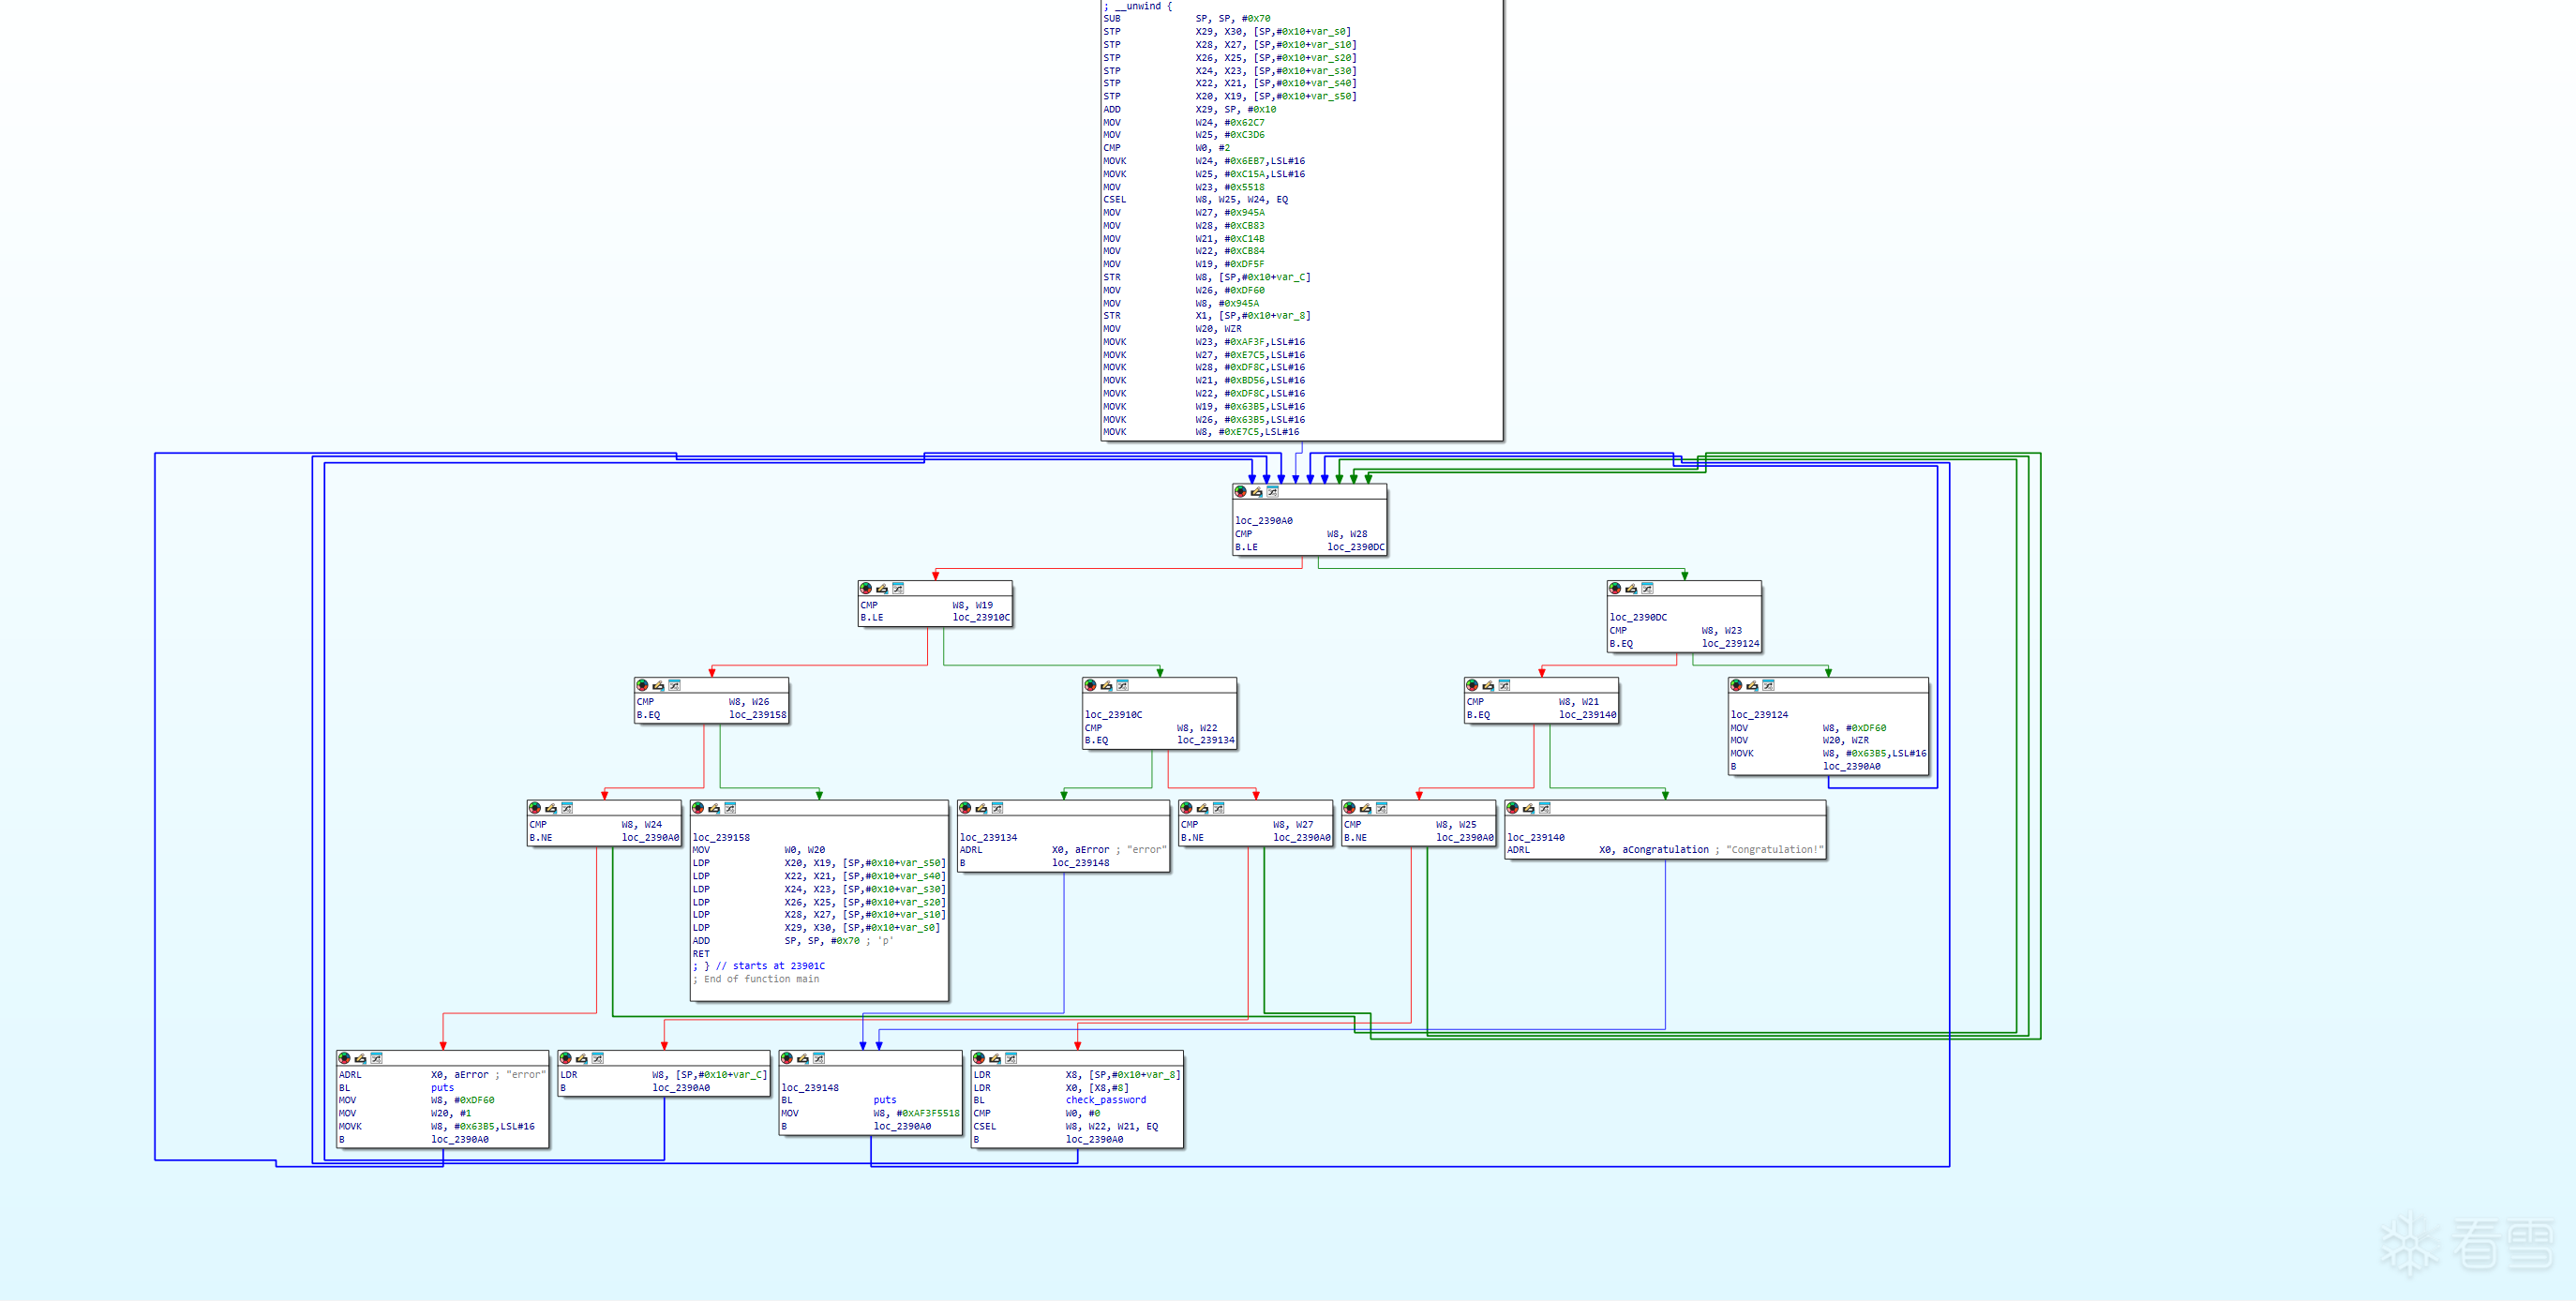2576x1301 pixels.
Task: Click group-nodes icon on loc_239148 node
Action: tap(819, 1058)
